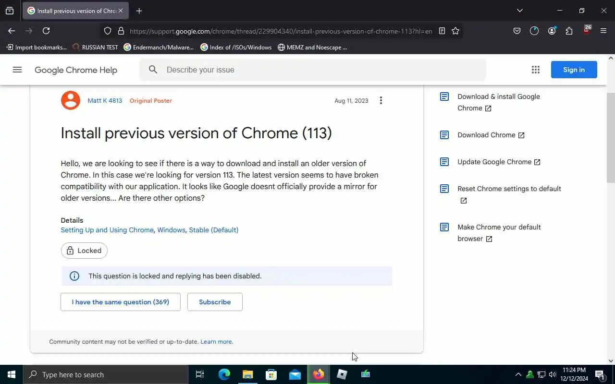Open Microsoft Store from taskbar

[x=271, y=374]
